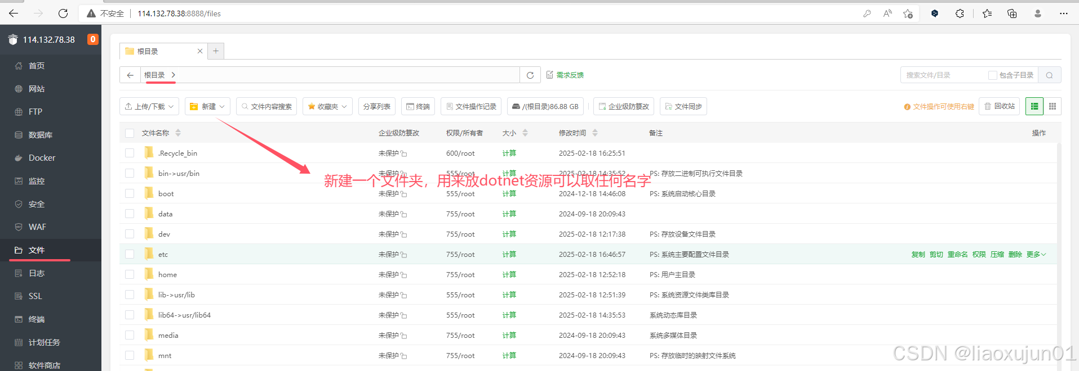Click the back arrow in path bar
This screenshot has width=1079, height=371.
point(130,75)
